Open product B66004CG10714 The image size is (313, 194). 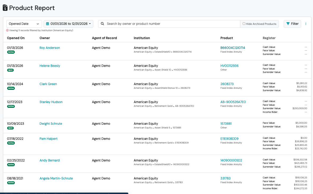233,48
